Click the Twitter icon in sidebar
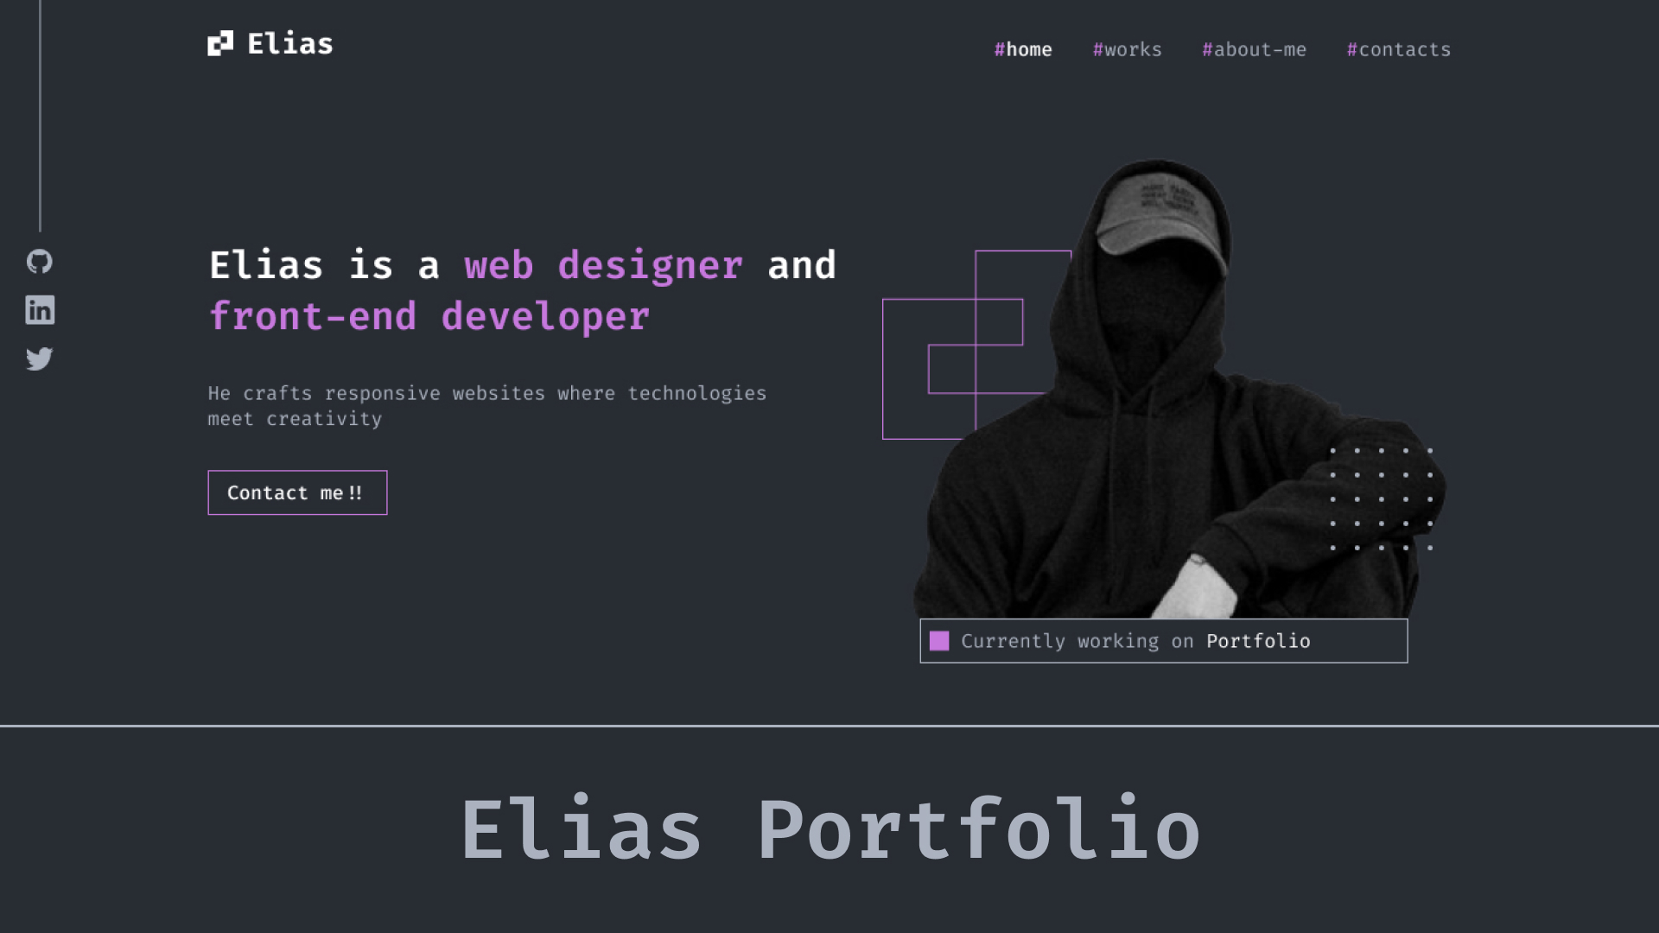The width and height of the screenshot is (1659, 933). pyautogui.click(x=39, y=358)
